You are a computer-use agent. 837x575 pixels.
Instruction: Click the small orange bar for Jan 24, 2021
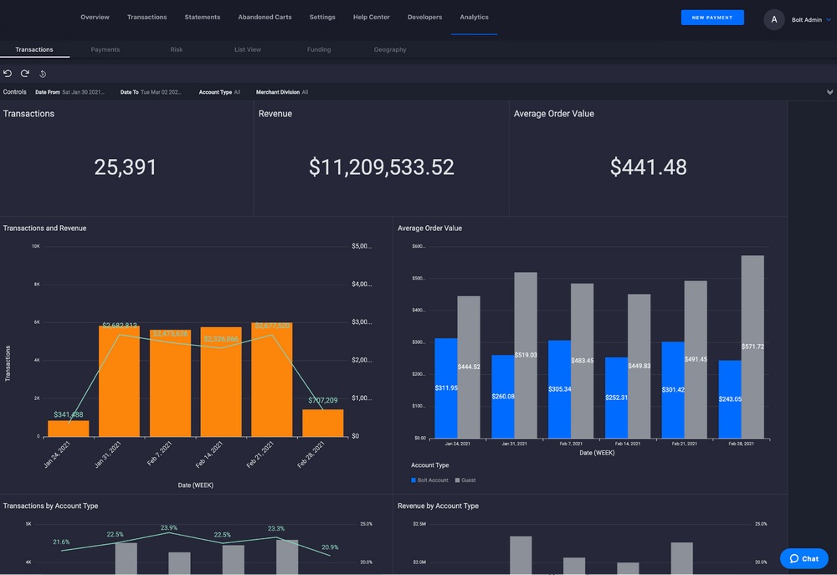coord(69,429)
